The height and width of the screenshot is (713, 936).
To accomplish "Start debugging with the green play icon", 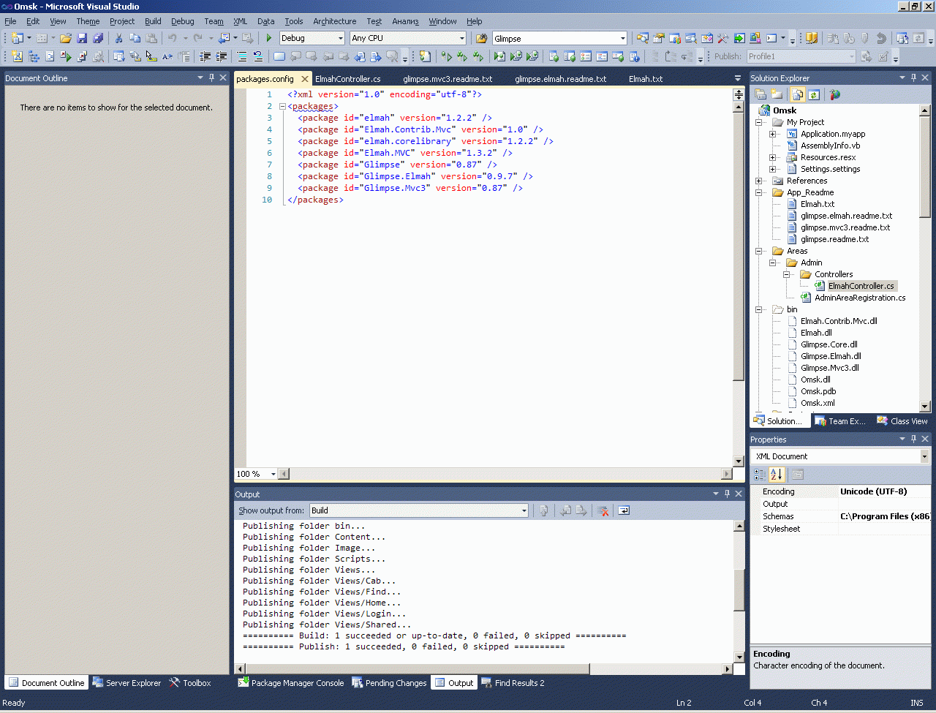I will point(269,38).
